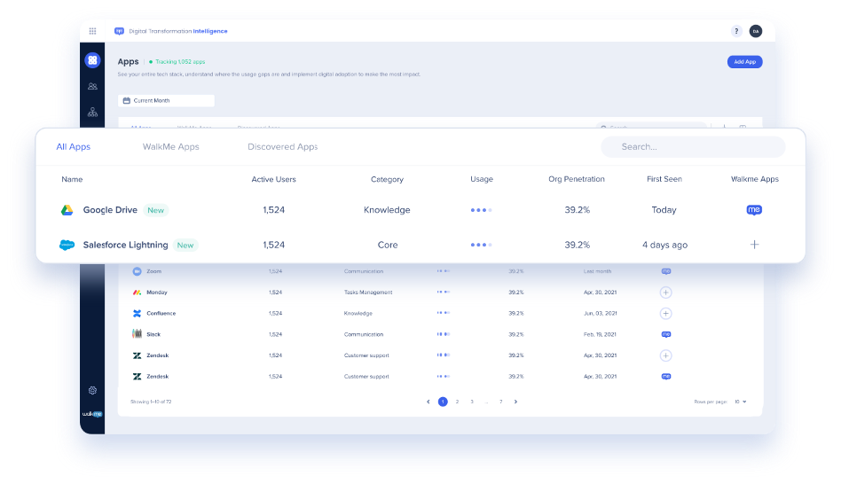Open the help question mark icon
Viewport: 841px width, 484px height.
tap(736, 31)
